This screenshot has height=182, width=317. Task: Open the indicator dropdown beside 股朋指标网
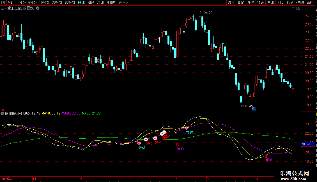click(2, 113)
